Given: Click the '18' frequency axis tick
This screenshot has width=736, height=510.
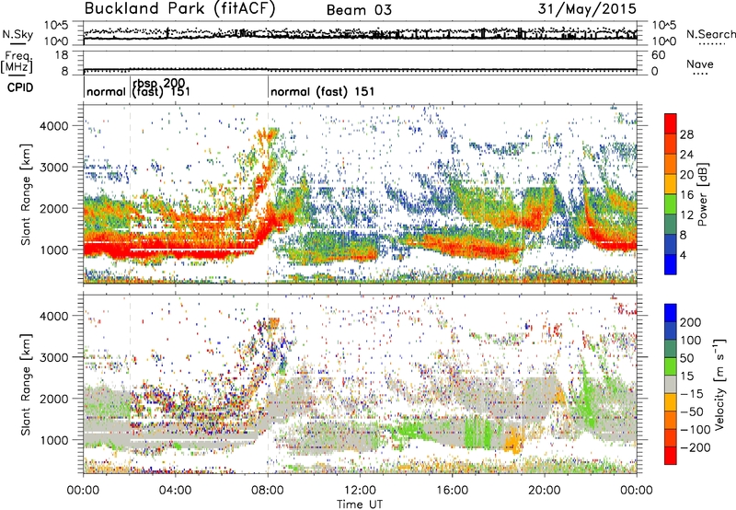Looking at the screenshot, I should tap(63, 55).
